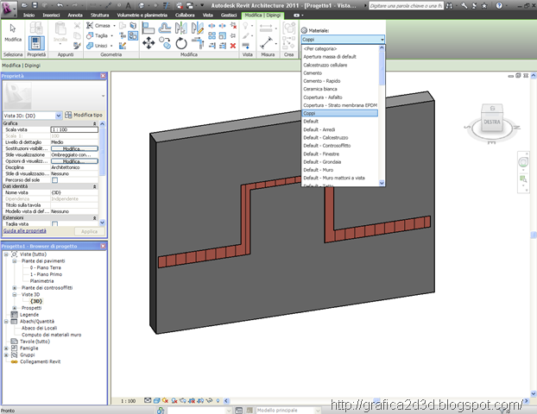This screenshot has width=537, height=414.
Task: Open the Materiale dropdown arrow
Action: click(x=382, y=40)
